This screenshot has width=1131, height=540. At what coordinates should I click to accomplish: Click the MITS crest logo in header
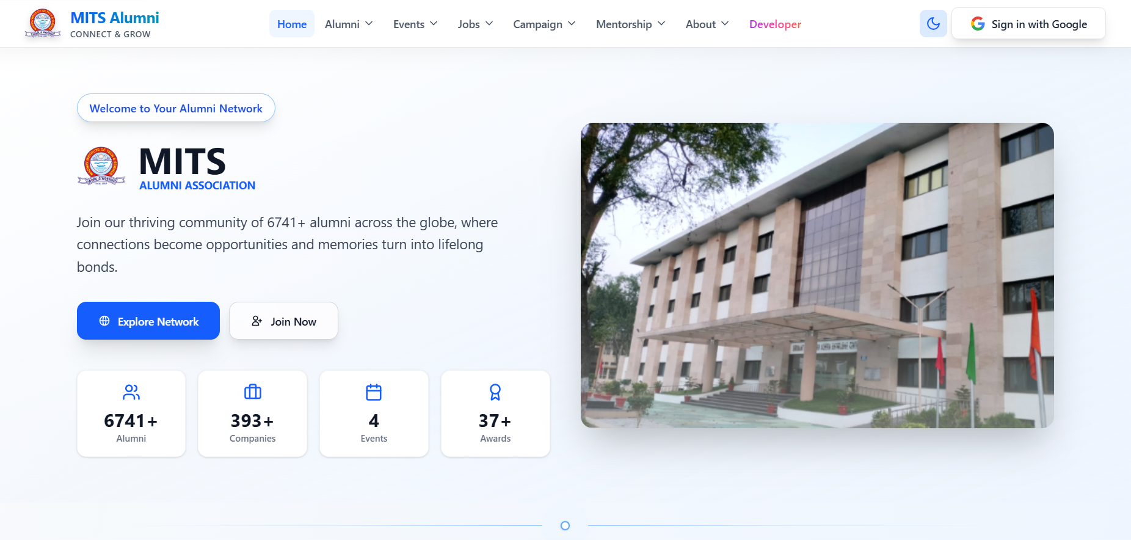(43, 24)
